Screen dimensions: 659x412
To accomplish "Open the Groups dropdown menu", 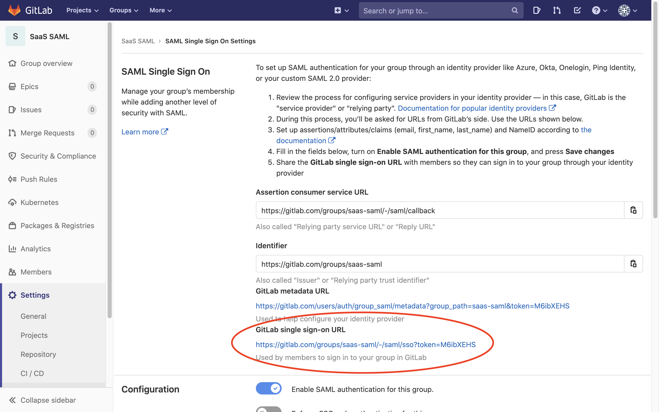I will (x=124, y=10).
